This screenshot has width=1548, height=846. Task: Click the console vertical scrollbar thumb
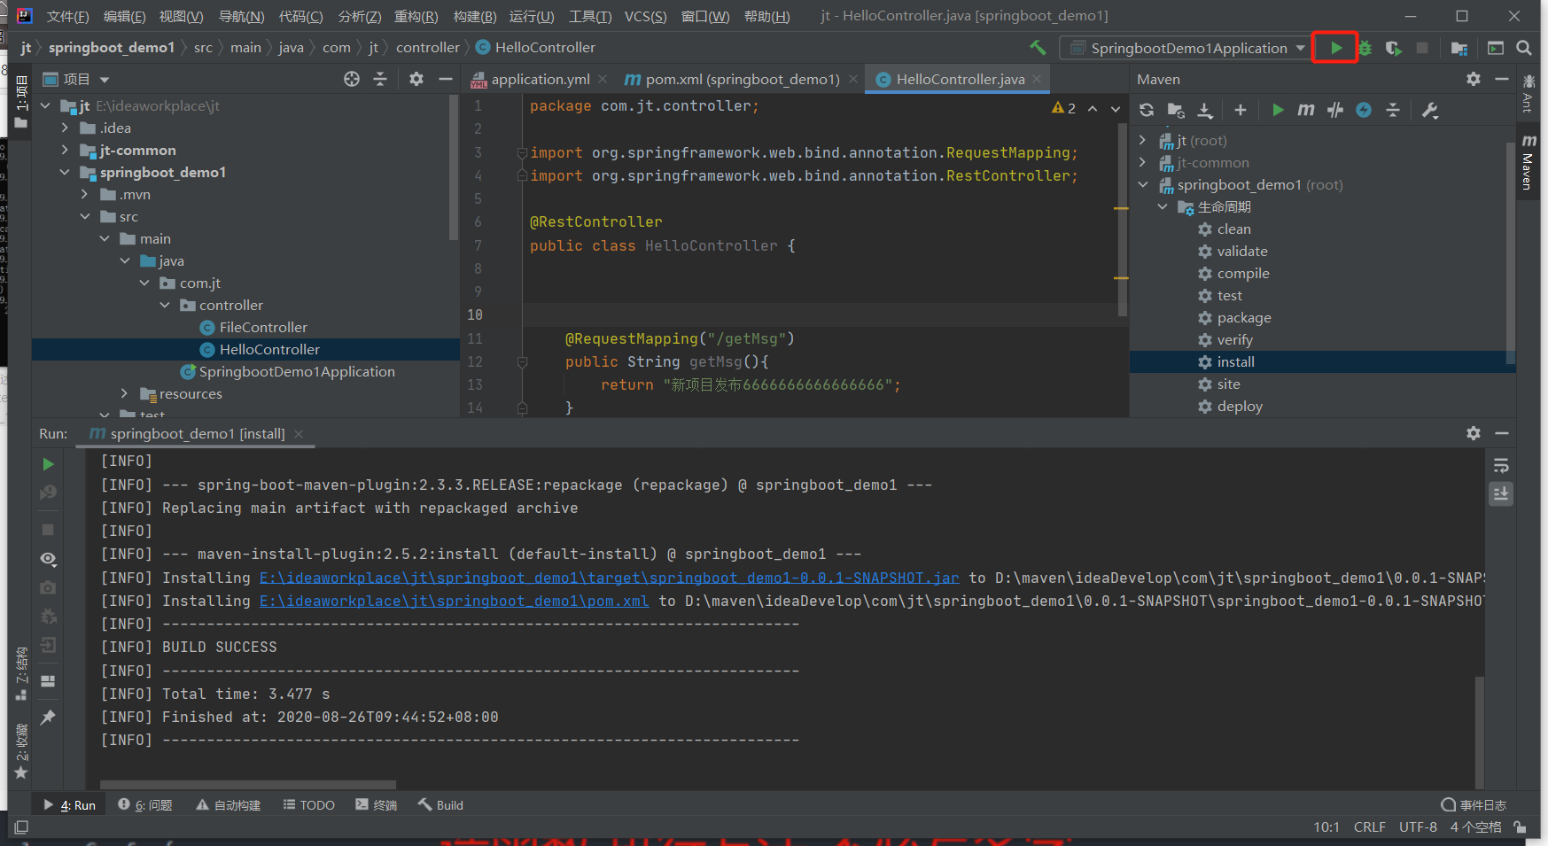[1479, 733]
